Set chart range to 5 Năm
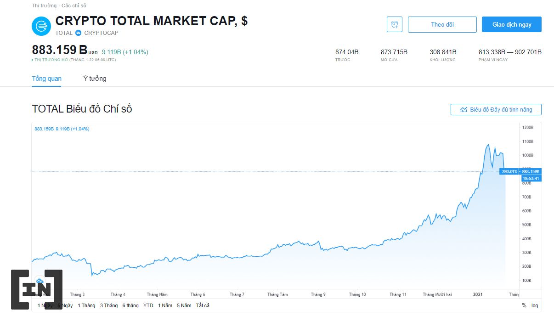554x316 pixels. pyautogui.click(x=184, y=305)
